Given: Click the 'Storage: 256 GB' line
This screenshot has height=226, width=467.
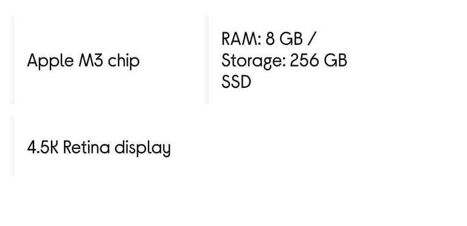Looking at the screenshot, I should (x=284, y=61).
